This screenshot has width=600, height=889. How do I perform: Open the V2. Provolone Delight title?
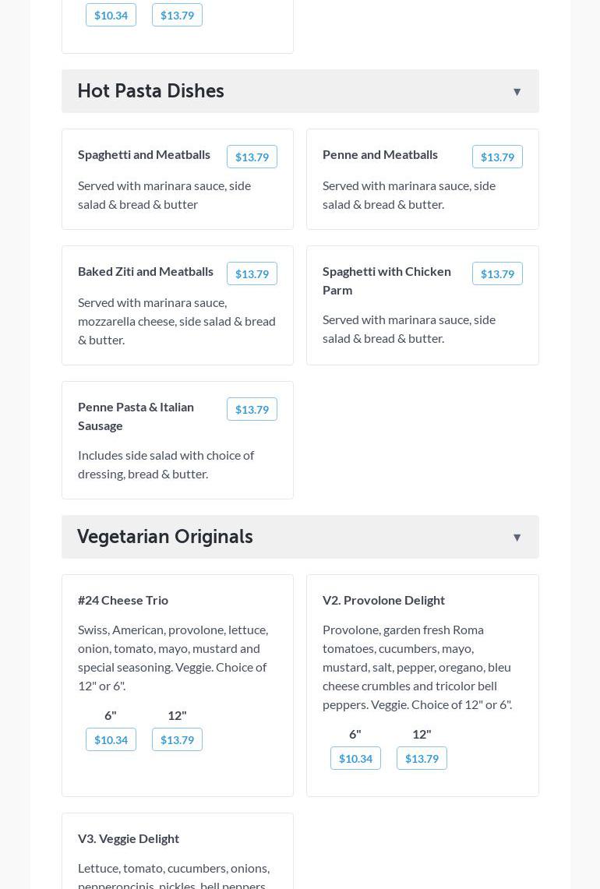click(x=383, y=600)
